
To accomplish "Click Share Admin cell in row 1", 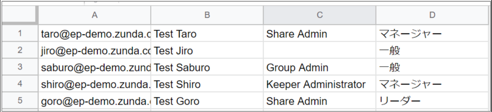I will (320, 33).
